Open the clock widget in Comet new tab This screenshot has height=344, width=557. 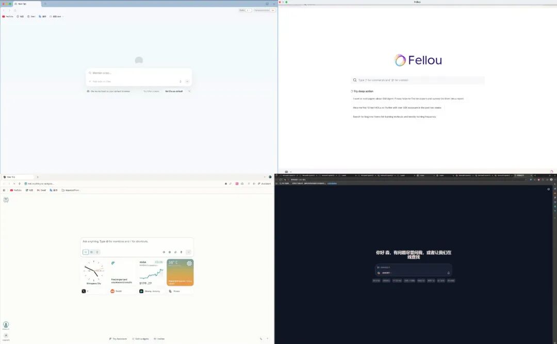tap(94, 273)
